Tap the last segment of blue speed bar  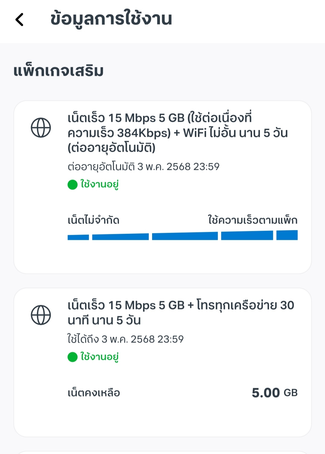287,235
